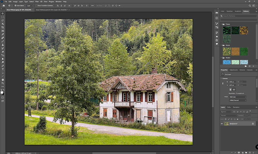Toggle the Auto-Select checkbox
The width and height of the screenshot is (258, 154).
pos(15,5)
